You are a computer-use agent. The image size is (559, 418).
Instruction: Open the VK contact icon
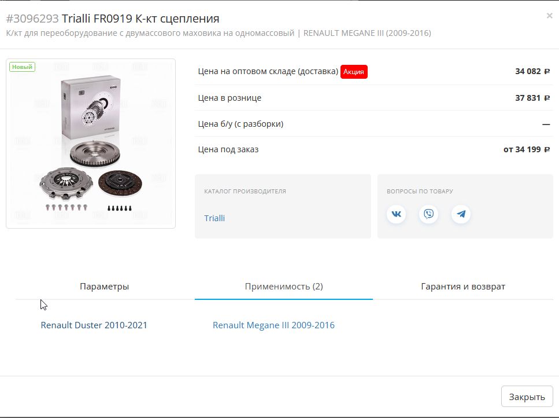click(396, 214)
